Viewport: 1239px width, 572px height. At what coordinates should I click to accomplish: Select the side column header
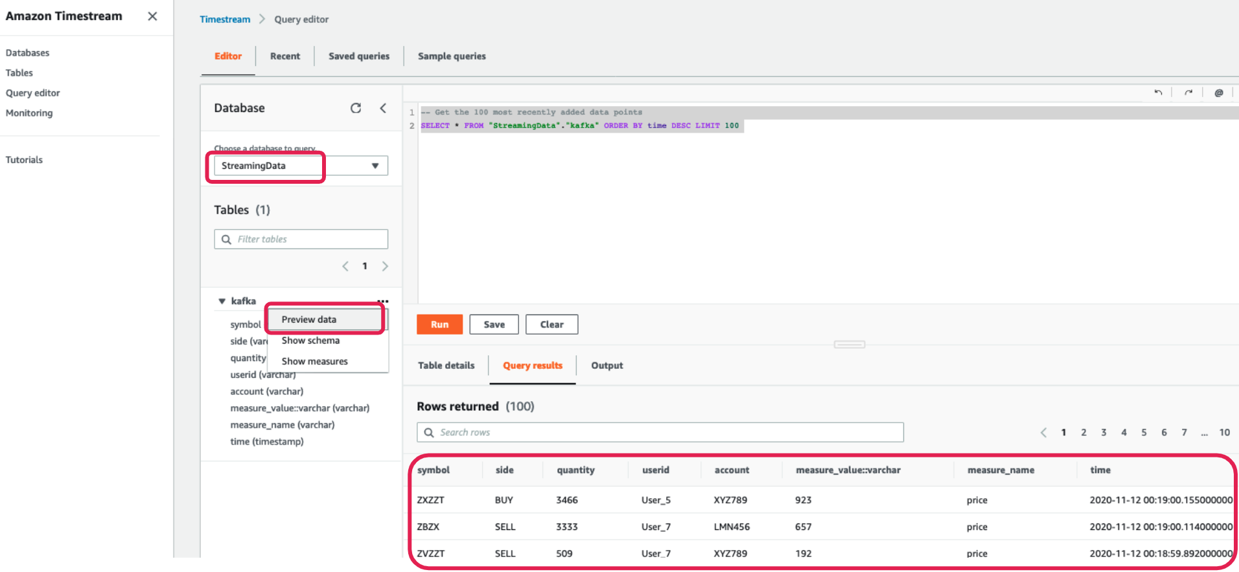[x=505, y=470]
